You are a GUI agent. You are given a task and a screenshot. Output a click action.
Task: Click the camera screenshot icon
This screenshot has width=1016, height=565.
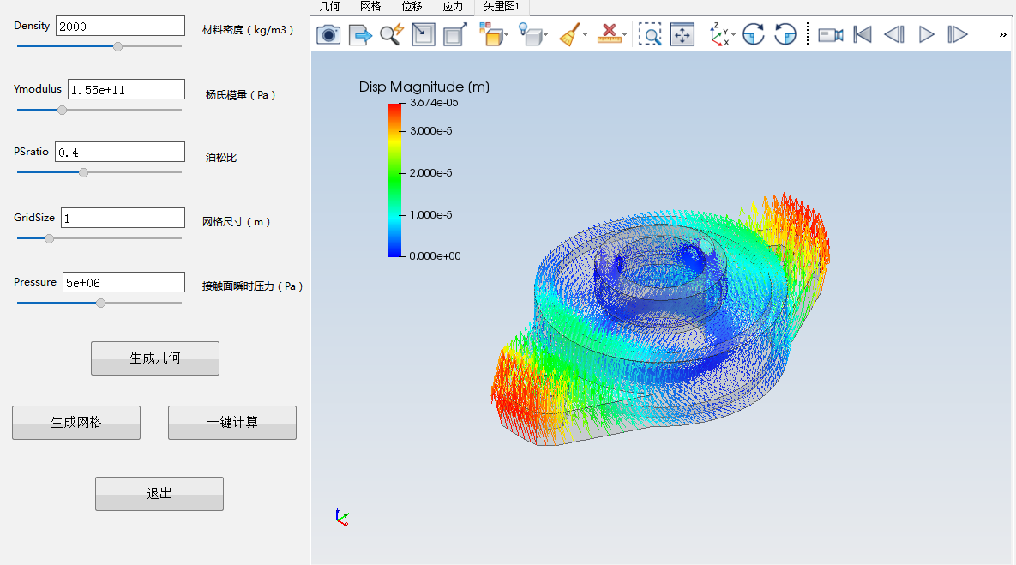pos(328,35)
